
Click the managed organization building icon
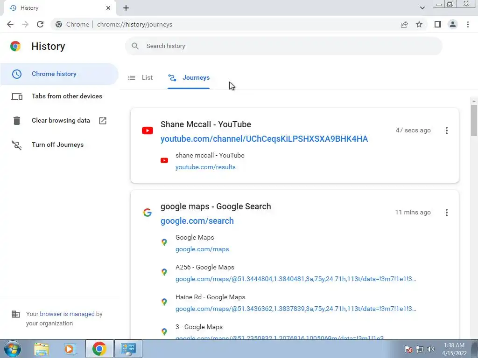click(x=16, y=314)
